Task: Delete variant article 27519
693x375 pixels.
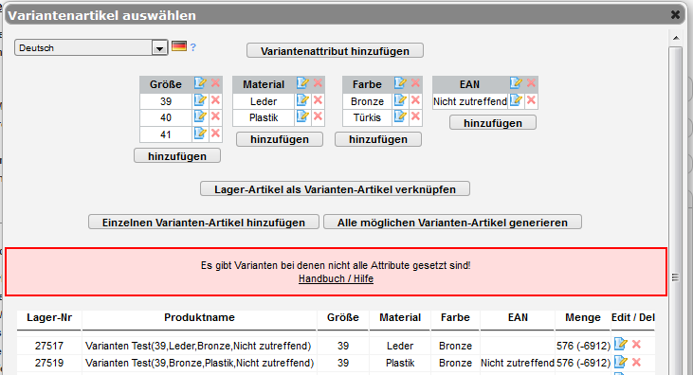Action: tap(636, 362)
